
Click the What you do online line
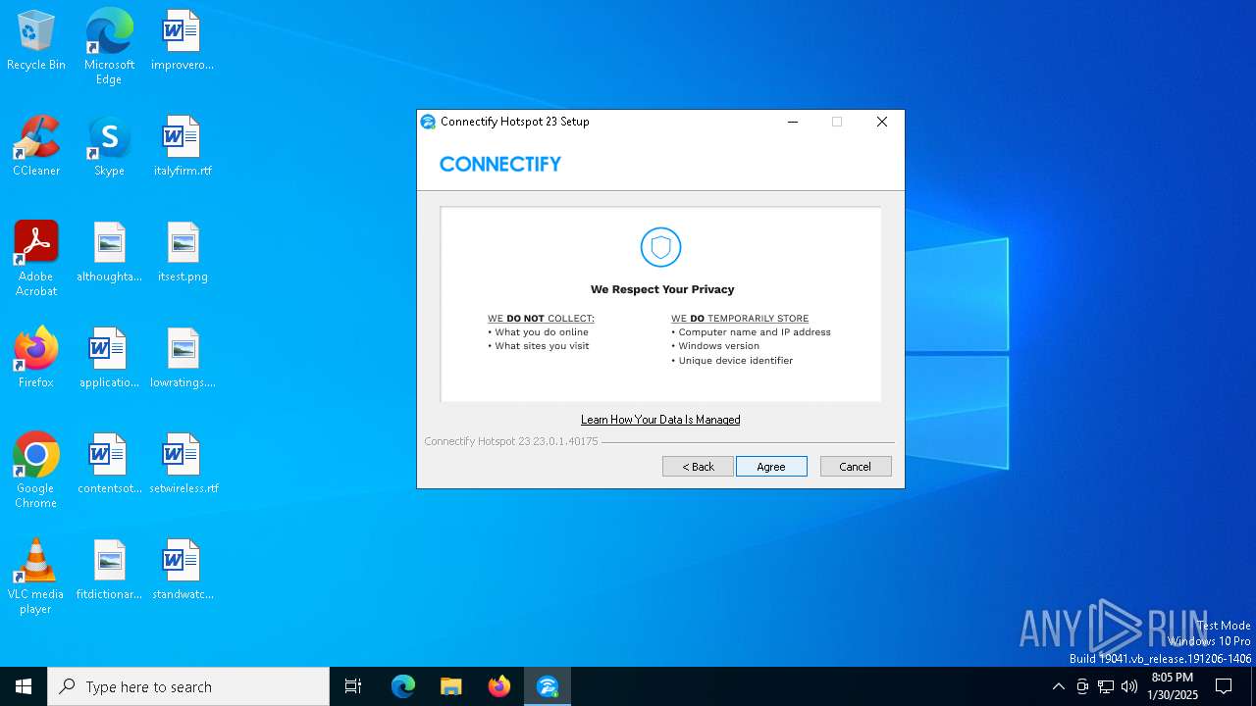(x=538, y=332)
